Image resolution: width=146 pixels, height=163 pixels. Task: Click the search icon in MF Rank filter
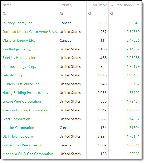coord(90,14)
